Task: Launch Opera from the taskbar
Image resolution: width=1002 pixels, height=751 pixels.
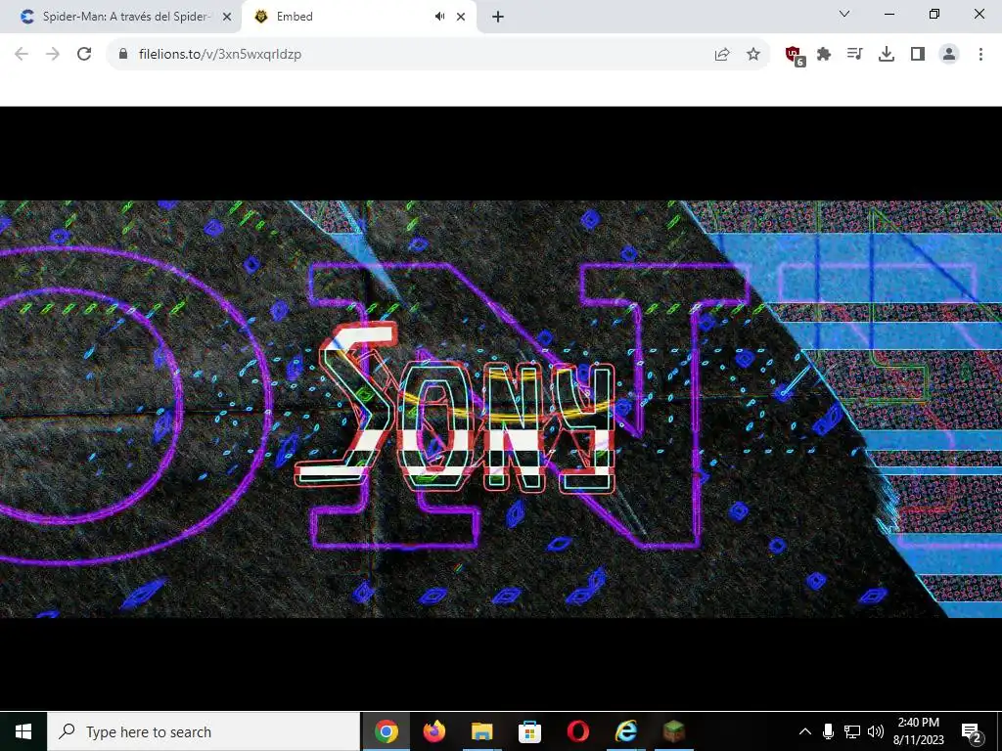Action: (x=577, y=731)
